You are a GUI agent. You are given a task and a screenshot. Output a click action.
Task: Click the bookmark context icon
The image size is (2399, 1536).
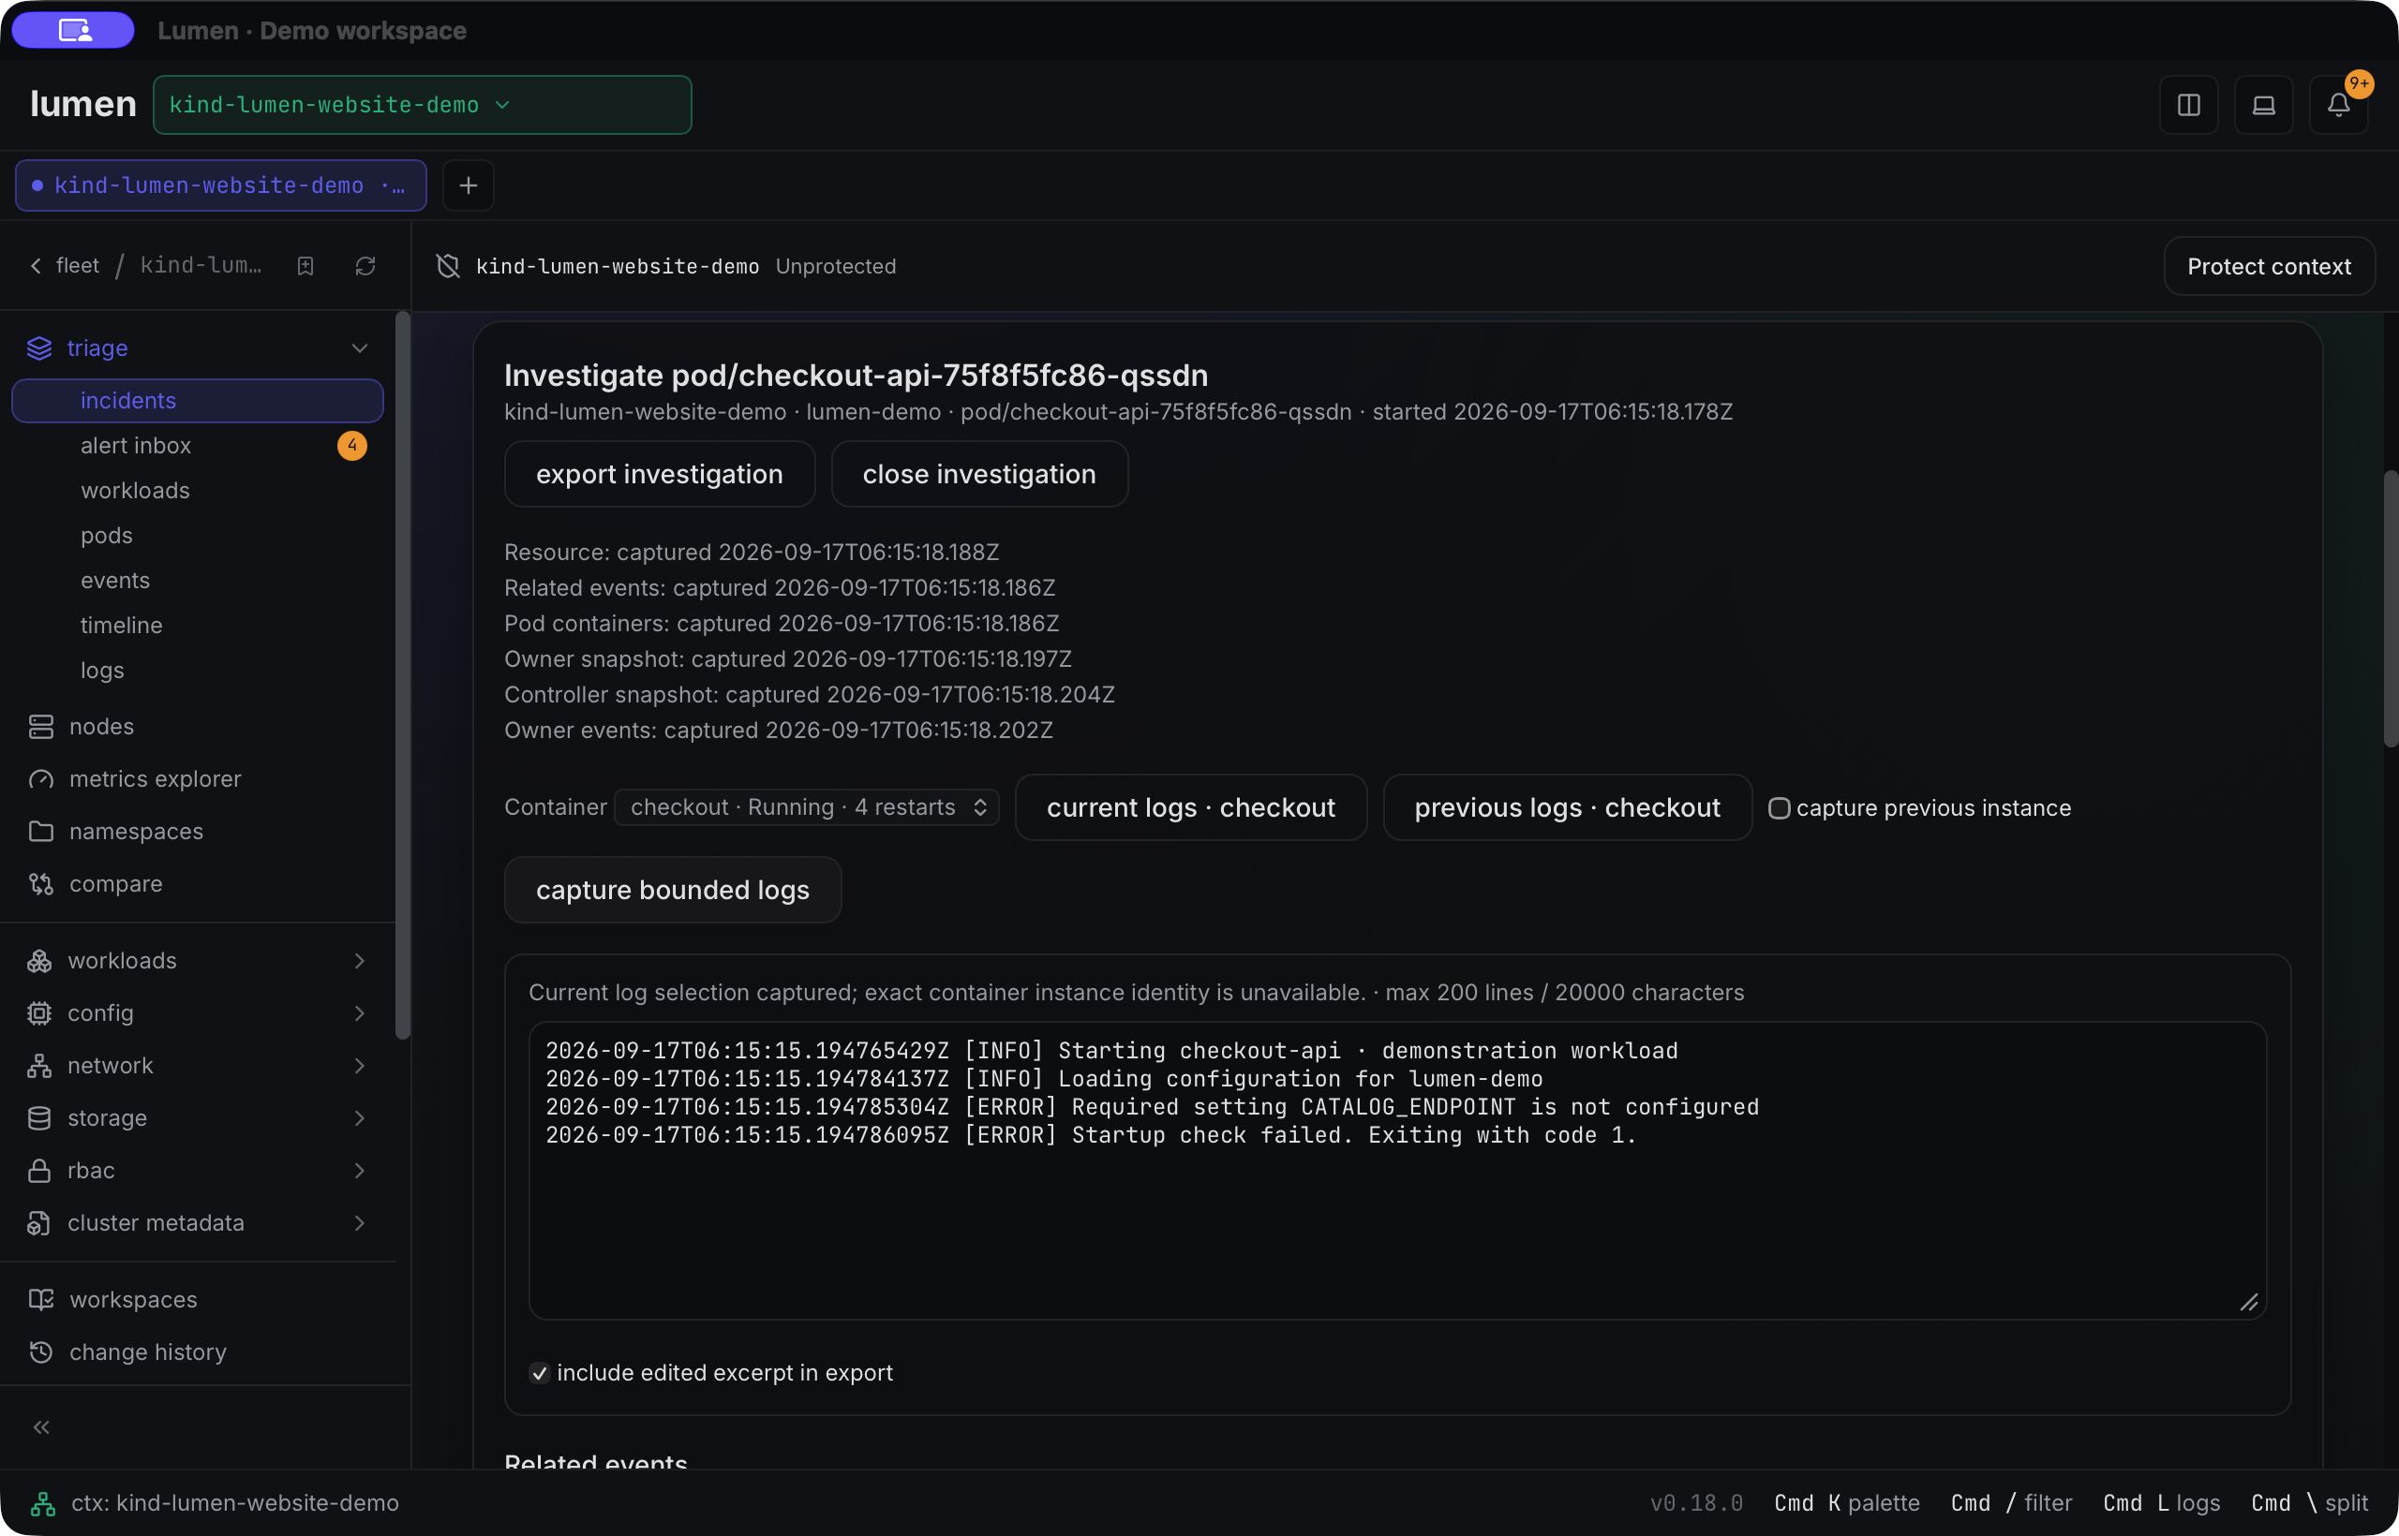click(x=305, y=265)
